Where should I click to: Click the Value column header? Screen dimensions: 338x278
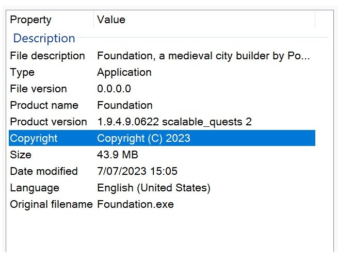point(204,20)
